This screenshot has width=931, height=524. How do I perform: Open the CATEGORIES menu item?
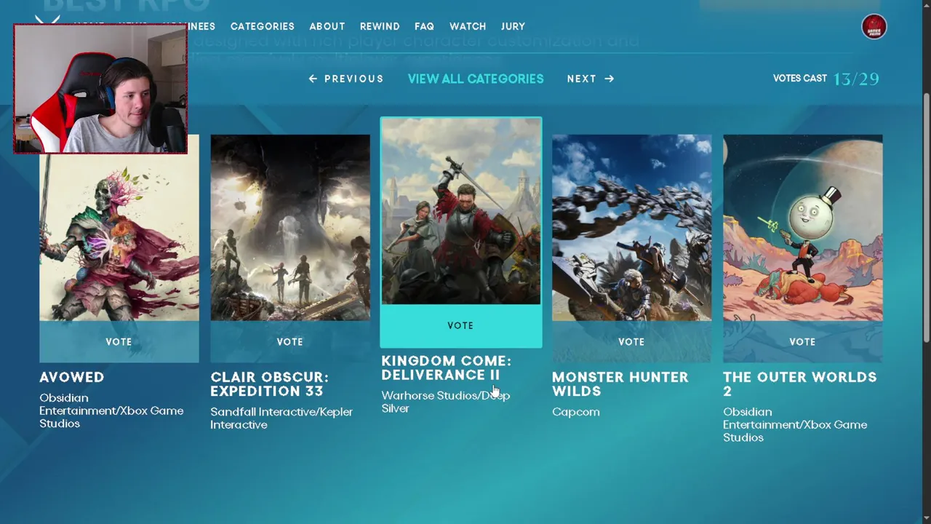(263, 26)
